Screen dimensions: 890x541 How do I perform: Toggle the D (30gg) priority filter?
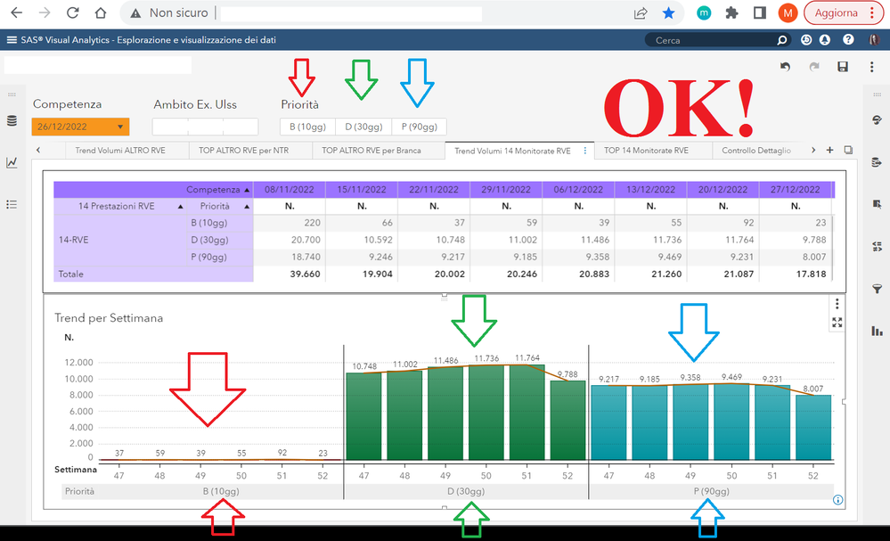(x=363, y=127)
